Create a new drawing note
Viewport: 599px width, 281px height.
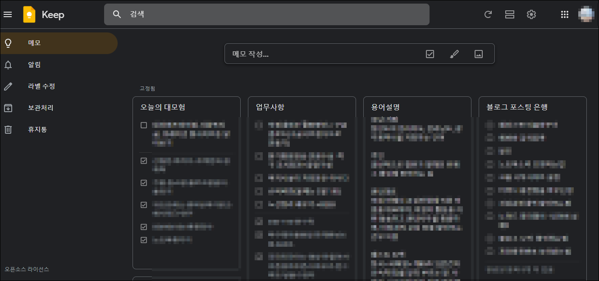pyautogui.click(x=454, y=54)
